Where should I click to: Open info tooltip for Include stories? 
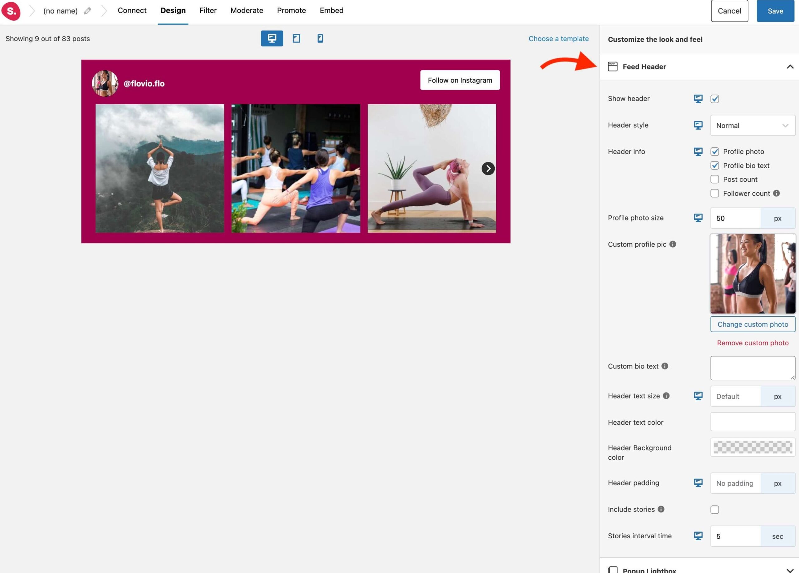tap(661, 509)
